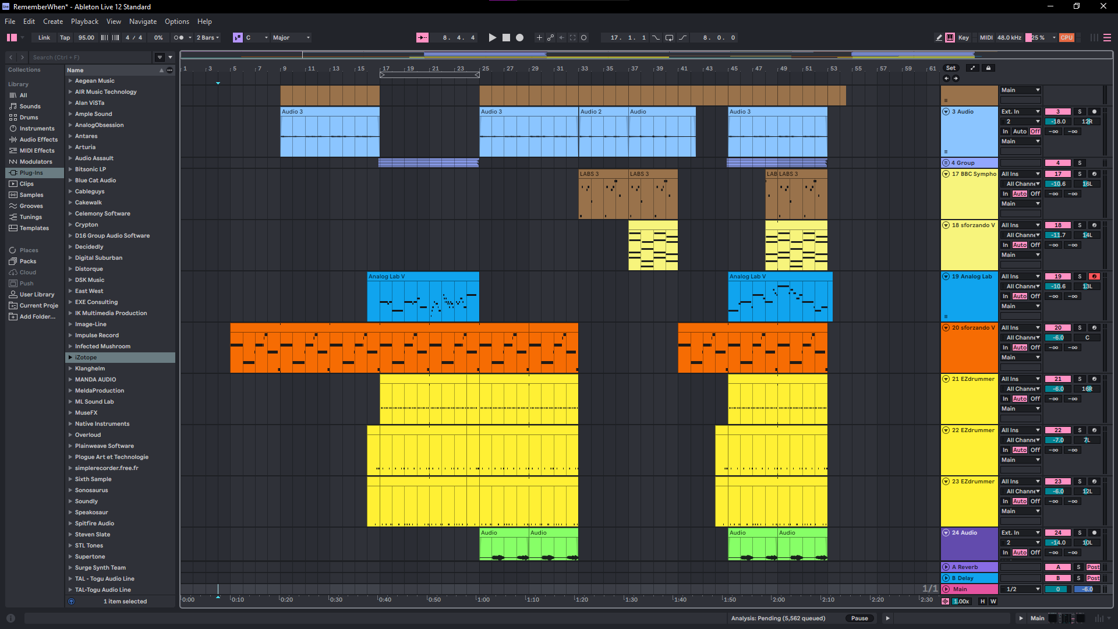Image resolution: width=1118 pixels, height=629 pixels.
Task: Pause the background analysis
Action: click(859, 619)
